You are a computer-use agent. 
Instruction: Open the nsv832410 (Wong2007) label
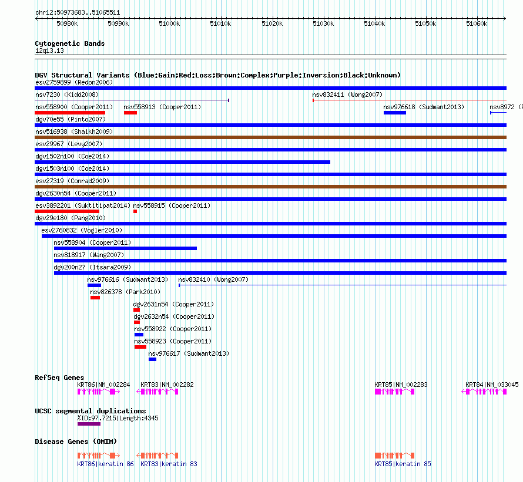click(213, 279)
